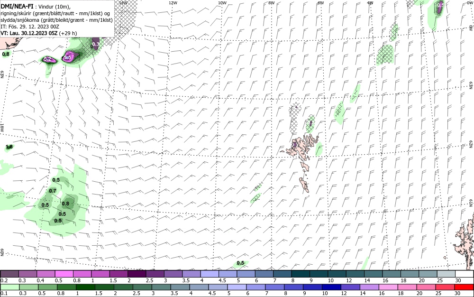474x297 pixels.
Task: Click the 0.7 precipitation value in green area
Action: pos(53,191)
